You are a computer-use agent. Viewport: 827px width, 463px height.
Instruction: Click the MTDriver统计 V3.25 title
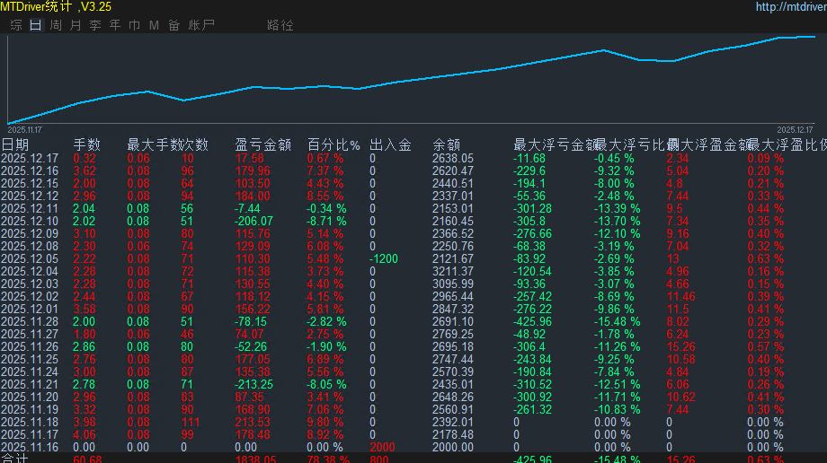56,7
